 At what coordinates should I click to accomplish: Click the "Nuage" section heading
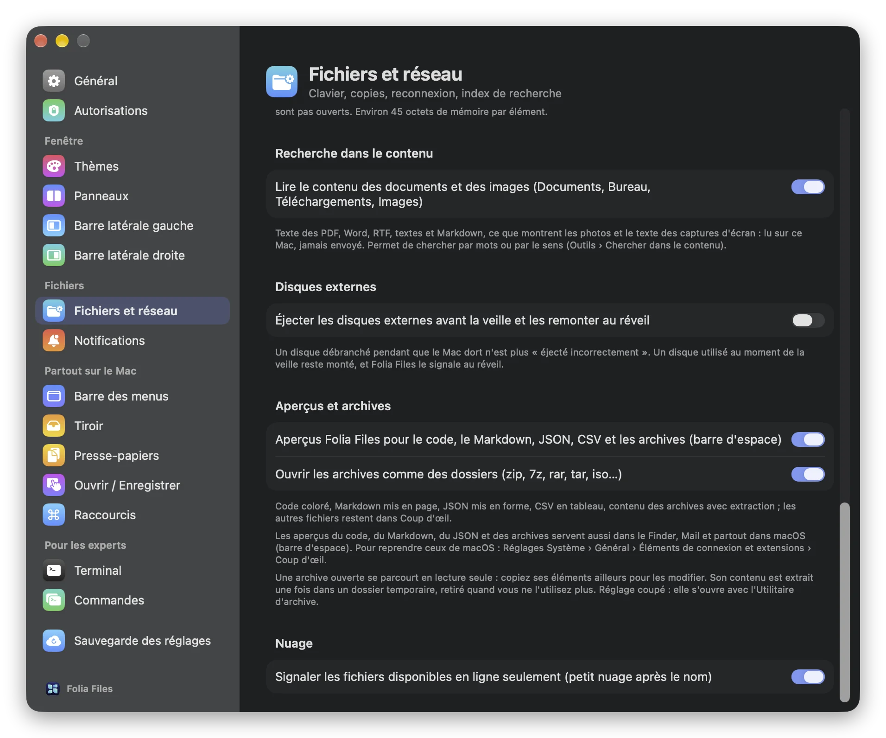click(x=294, y=643)
